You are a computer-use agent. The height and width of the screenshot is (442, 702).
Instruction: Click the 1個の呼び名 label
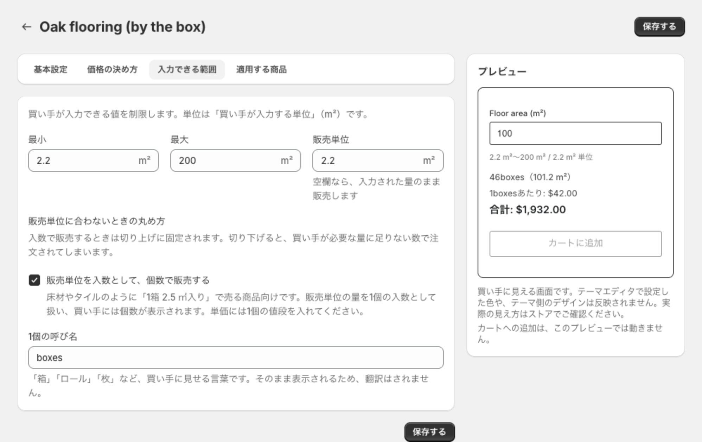(53, 336)
